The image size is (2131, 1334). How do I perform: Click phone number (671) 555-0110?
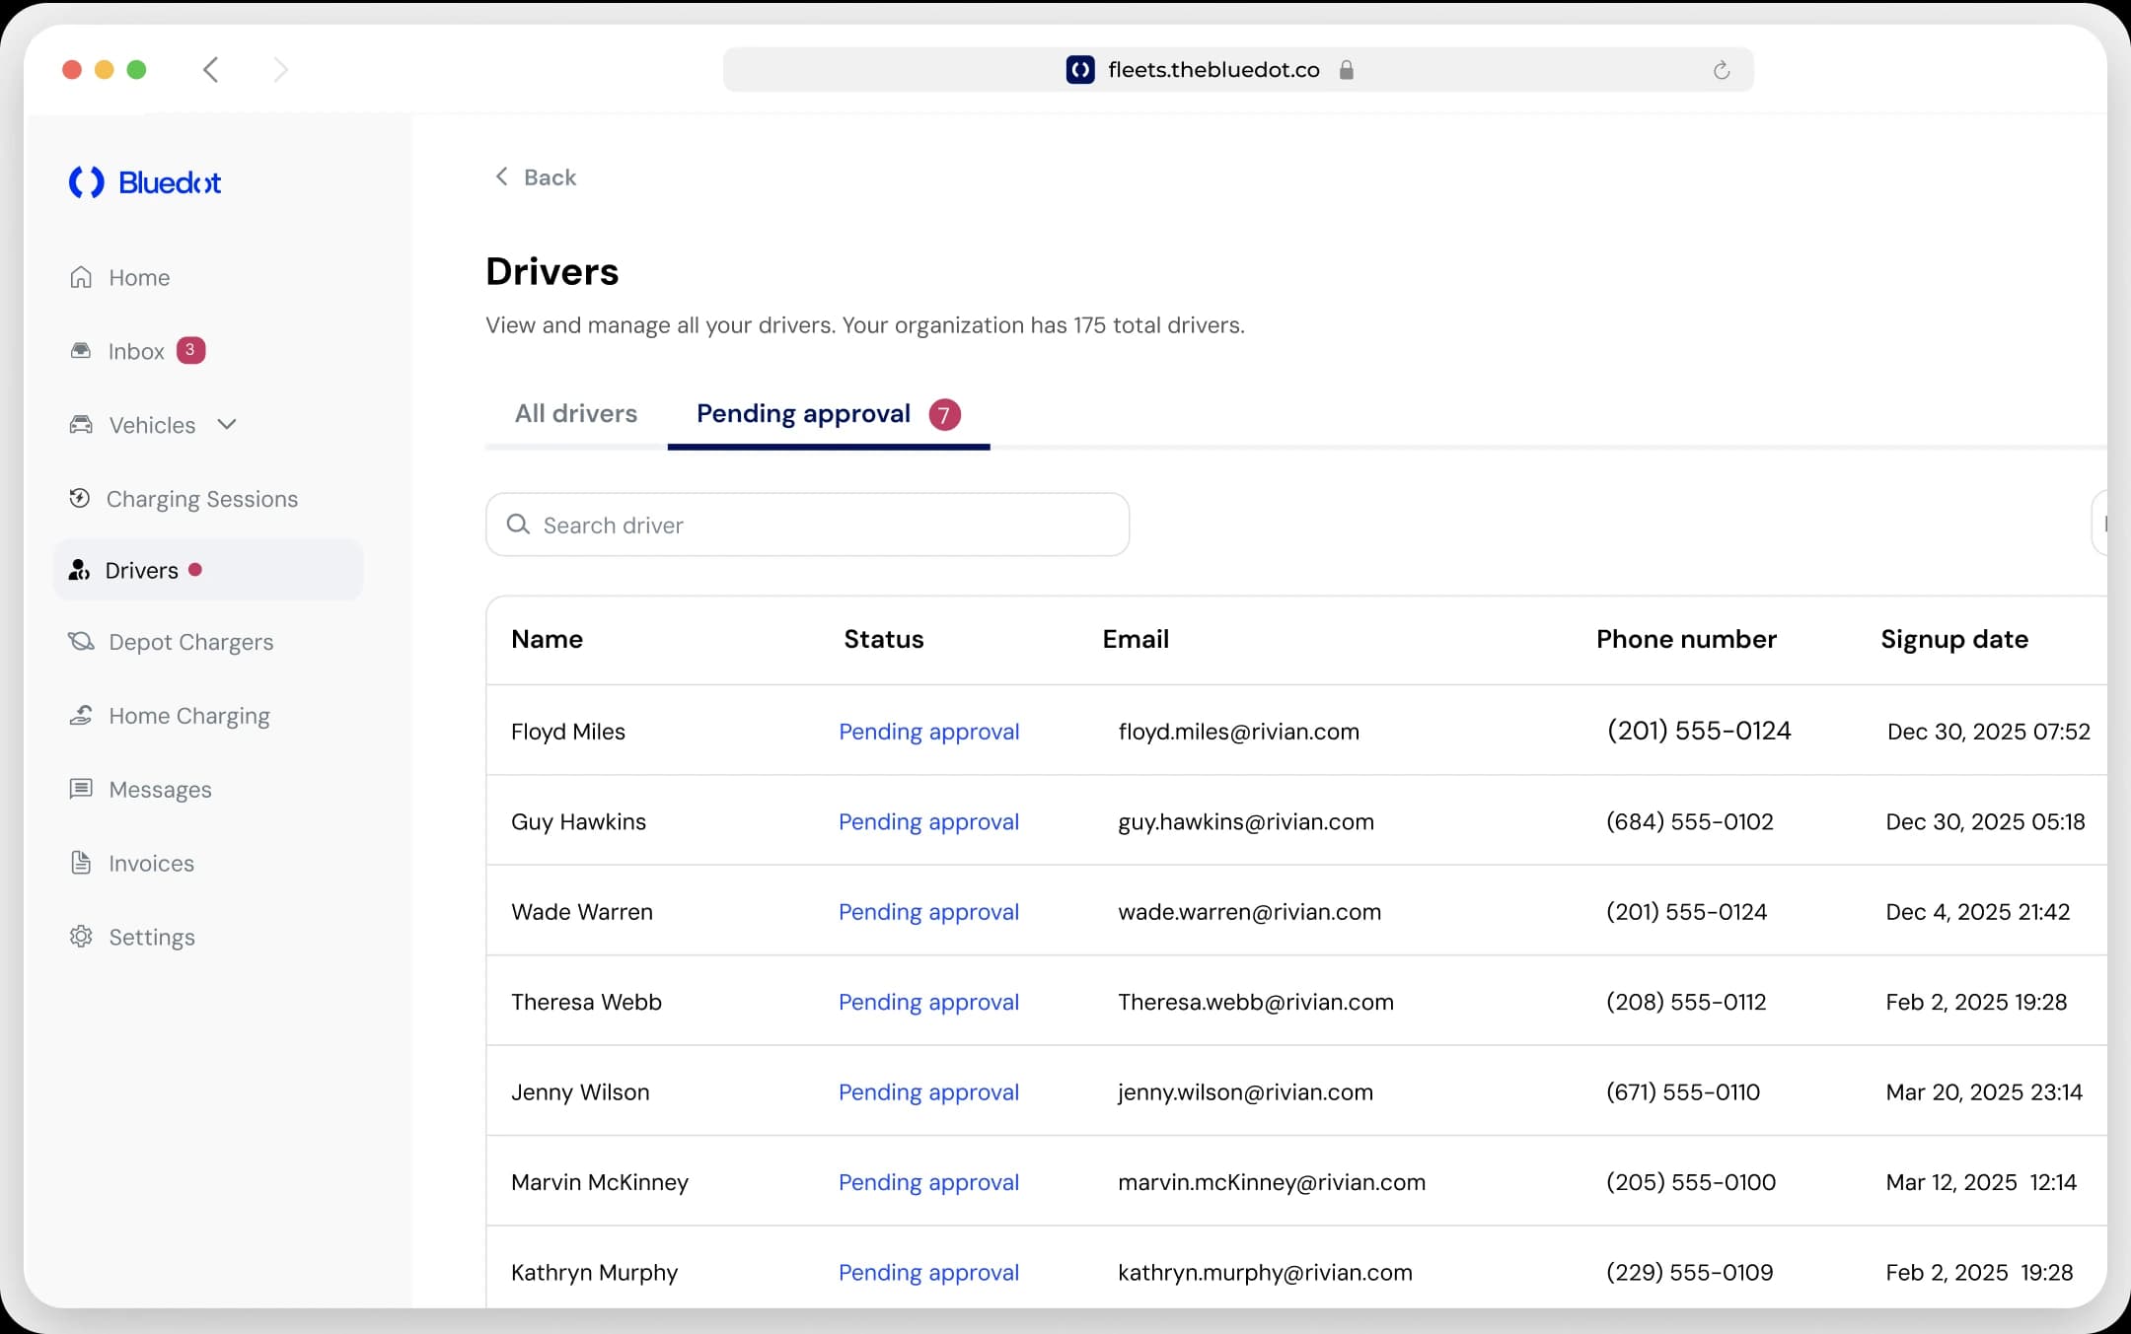pos(1683,1092)
